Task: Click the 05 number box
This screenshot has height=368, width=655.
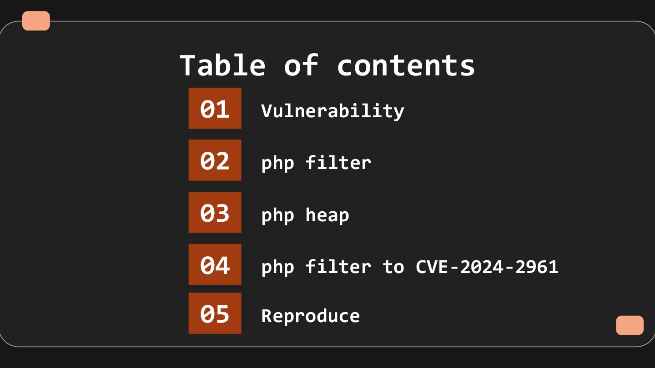Action: (215, 313)
